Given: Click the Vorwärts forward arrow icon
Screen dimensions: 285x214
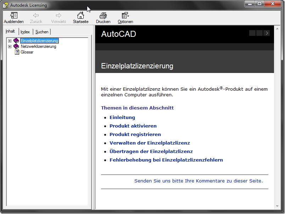Looking at the screenshot, I should [x=58, y=15].
